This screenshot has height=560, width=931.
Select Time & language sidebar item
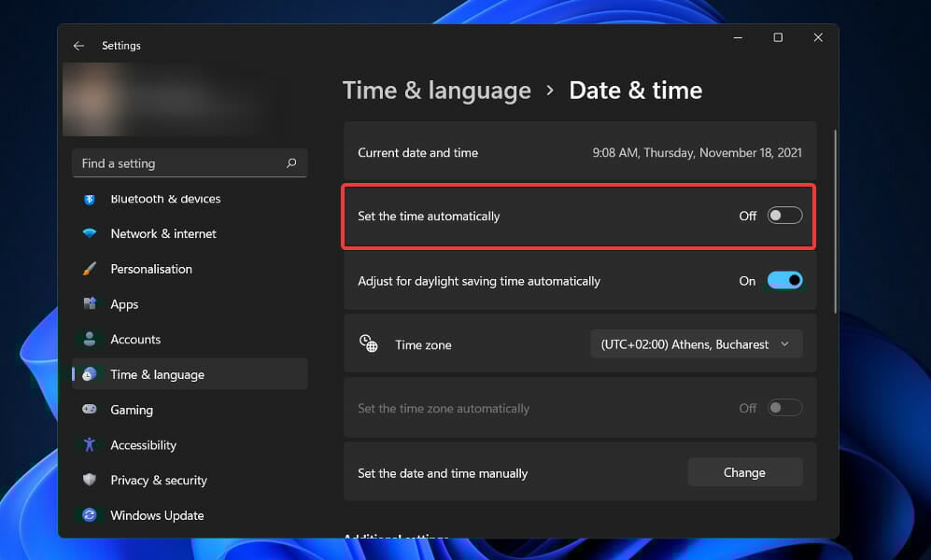190,374
